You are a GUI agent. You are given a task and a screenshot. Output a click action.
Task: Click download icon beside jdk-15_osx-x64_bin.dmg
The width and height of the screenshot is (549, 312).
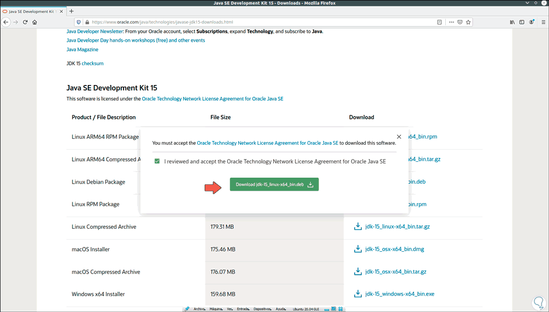357,249
